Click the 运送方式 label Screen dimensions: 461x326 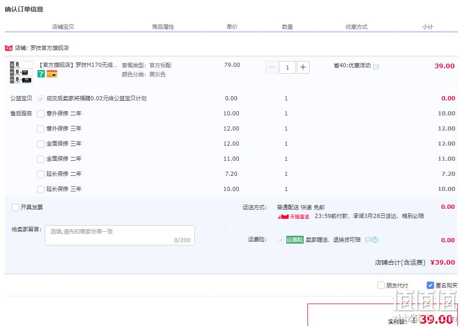coord(255,207)
